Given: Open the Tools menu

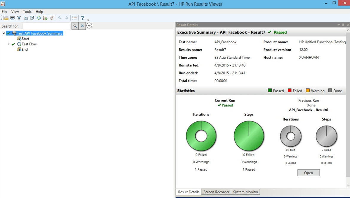Looking at the screenshot, I should coord(27,12).
